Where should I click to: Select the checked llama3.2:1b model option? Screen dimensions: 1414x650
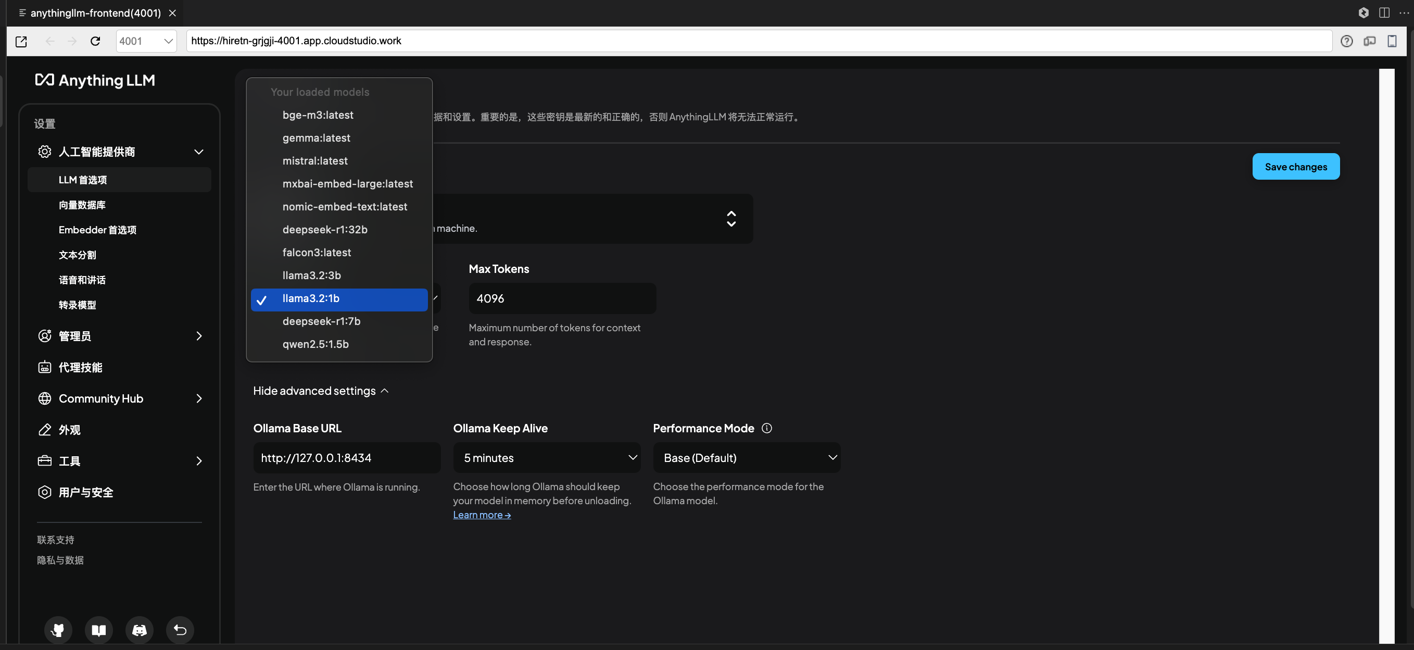click(x=339, y=298)
